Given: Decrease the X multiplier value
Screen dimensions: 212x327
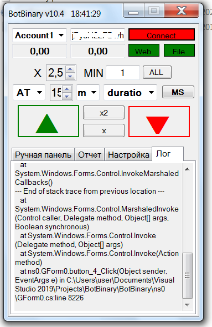Looking at the screenshot, I should tap(70, 76).
